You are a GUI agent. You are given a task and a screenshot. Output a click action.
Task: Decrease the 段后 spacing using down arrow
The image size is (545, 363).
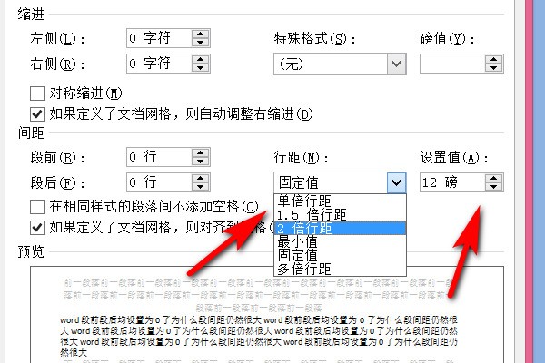point(200,187)
